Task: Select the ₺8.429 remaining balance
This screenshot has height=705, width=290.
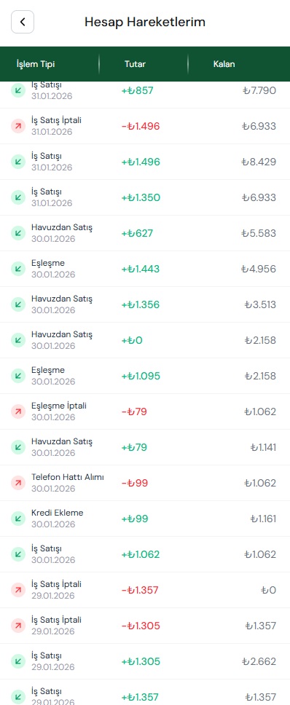Action: pos(259,162)
